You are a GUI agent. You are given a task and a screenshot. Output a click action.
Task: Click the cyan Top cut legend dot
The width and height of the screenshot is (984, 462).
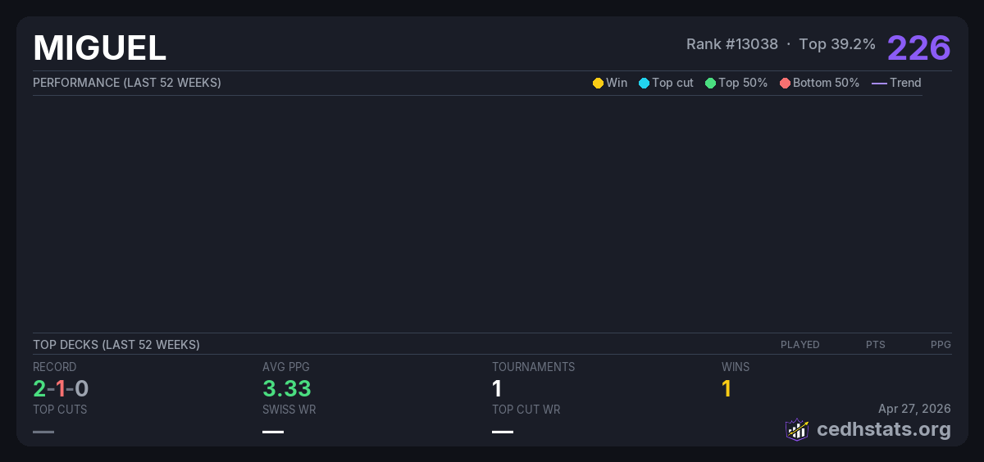point(644,83)
